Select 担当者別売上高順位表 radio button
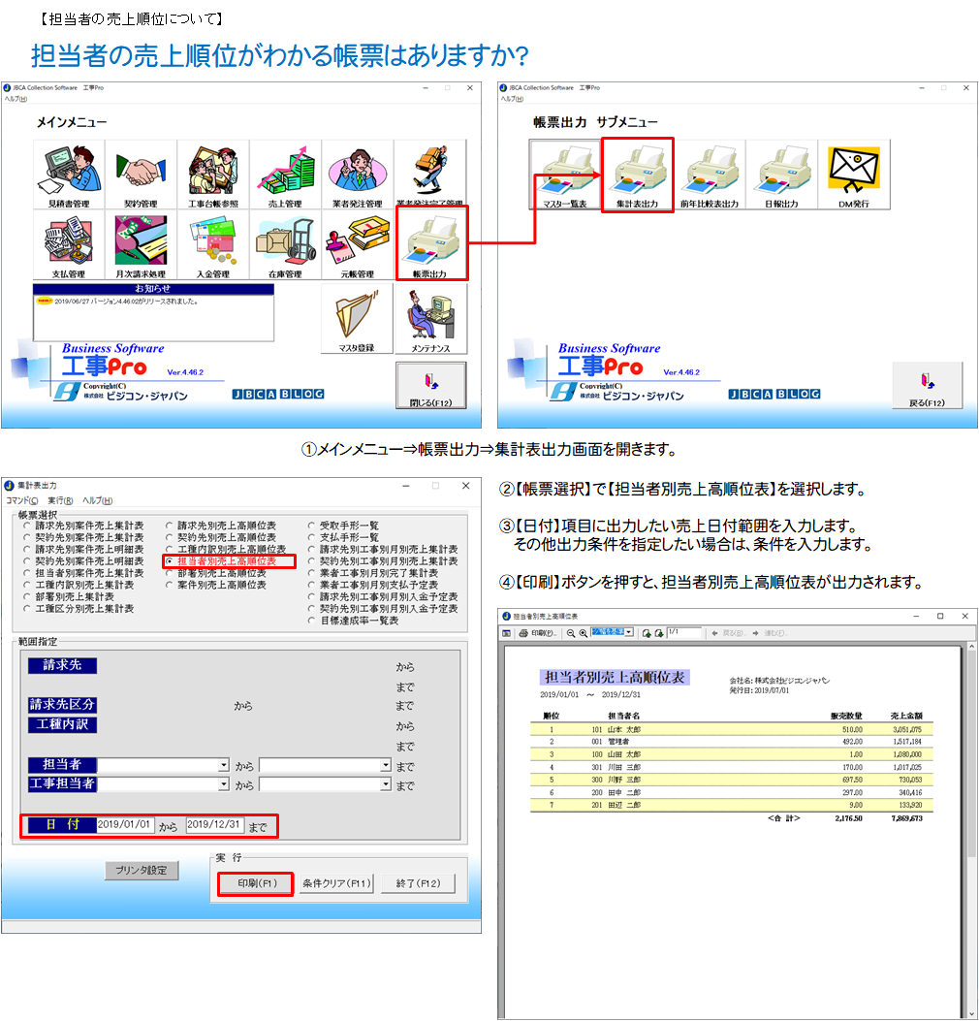 click(x=171, y=561)
